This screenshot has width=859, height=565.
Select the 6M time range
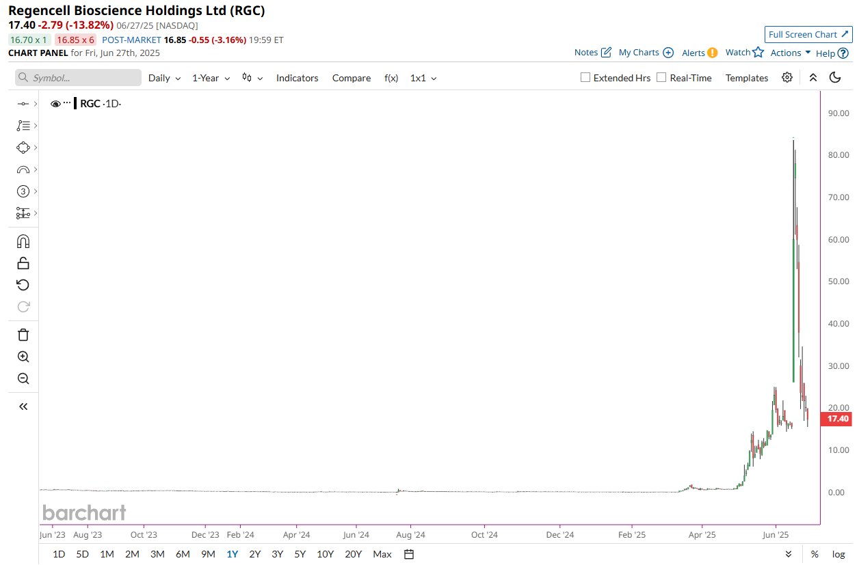point(183,554)
